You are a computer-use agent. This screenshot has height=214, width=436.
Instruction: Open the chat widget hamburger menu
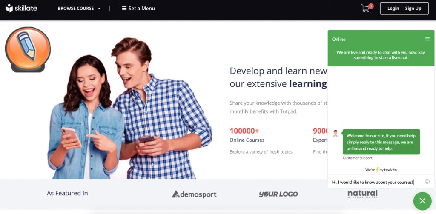point(427,39)
